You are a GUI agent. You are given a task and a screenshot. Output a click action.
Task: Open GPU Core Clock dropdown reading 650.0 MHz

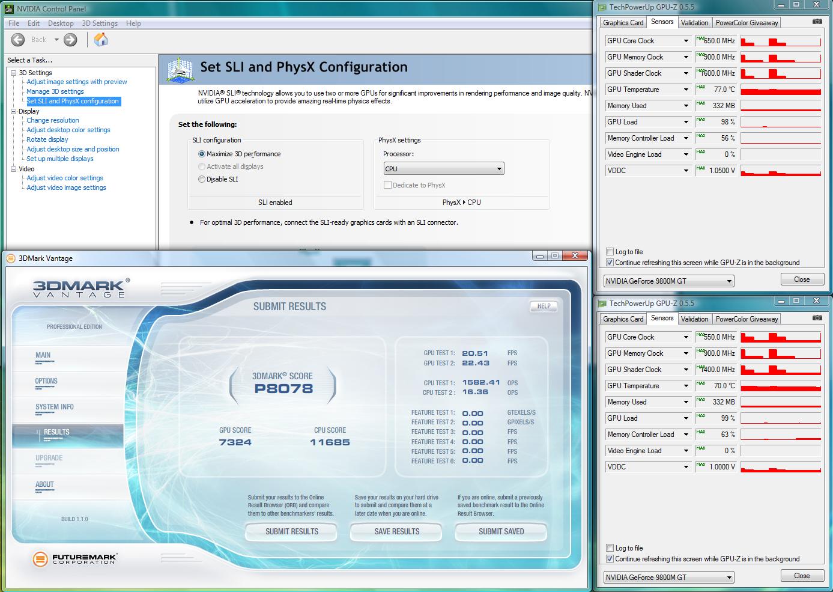pos(648,41)
